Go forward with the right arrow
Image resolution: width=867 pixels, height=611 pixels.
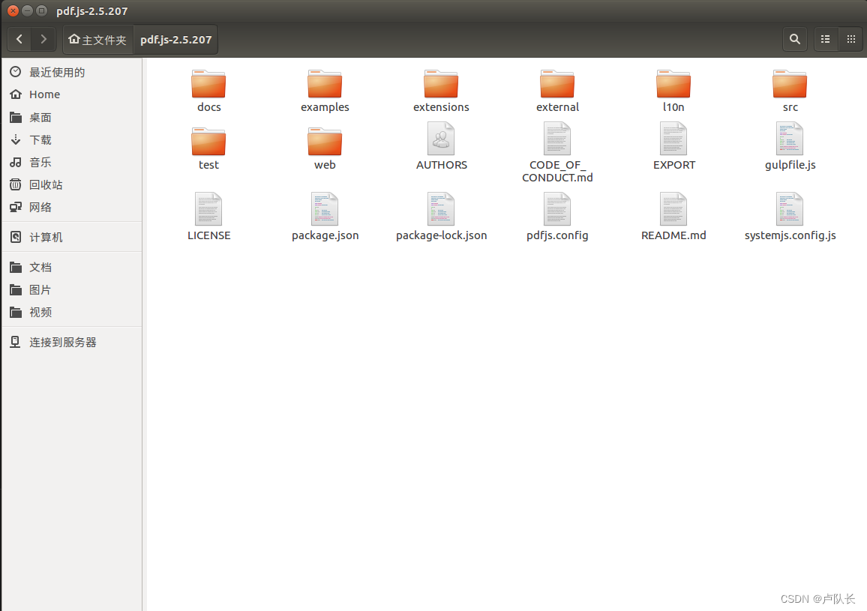click(43, 39)
